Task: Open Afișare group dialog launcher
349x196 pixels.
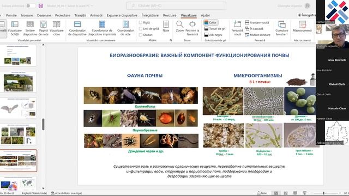Action: tap(171, 40)
